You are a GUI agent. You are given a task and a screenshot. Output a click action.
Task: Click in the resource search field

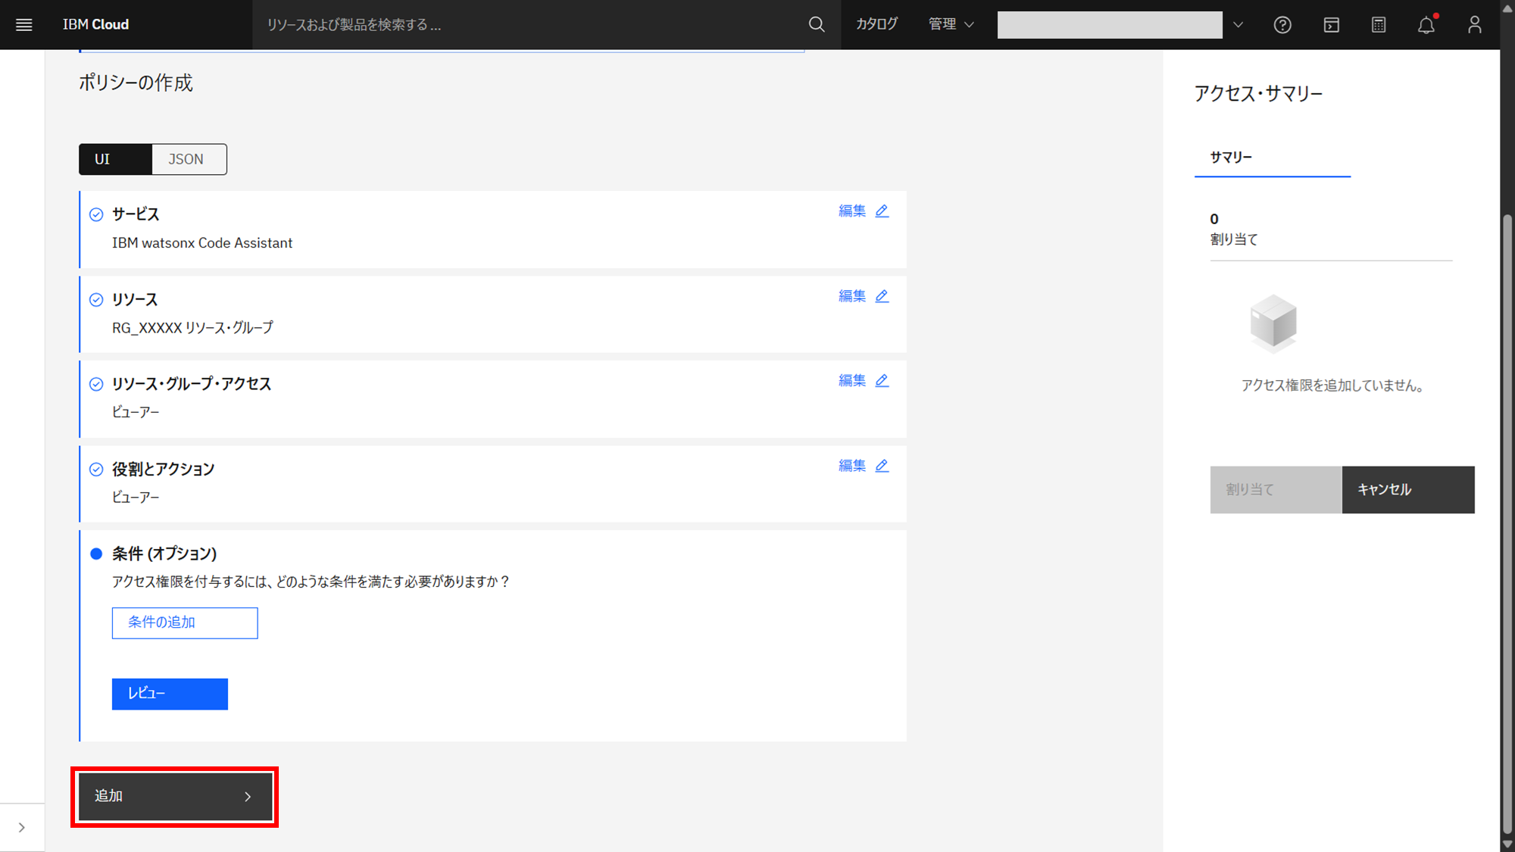(530, 25)
